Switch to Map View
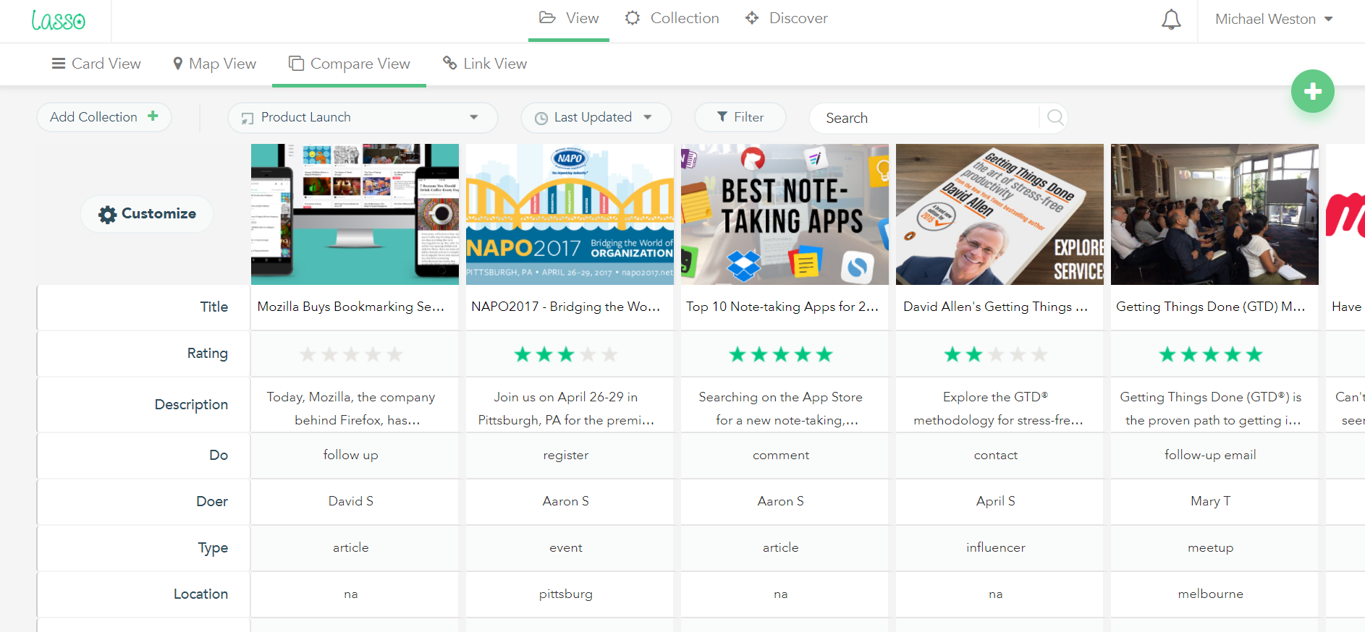 pyautogui.click(x=214, y=64)
